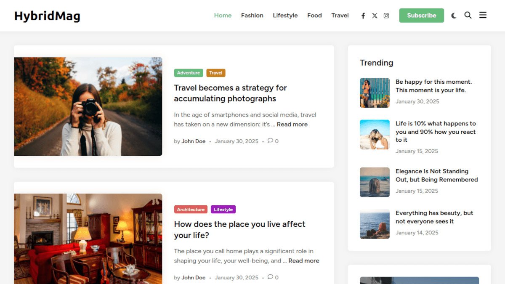The image size is (505, 284).
Task: Click the living room post image
Action: [88, 239]
